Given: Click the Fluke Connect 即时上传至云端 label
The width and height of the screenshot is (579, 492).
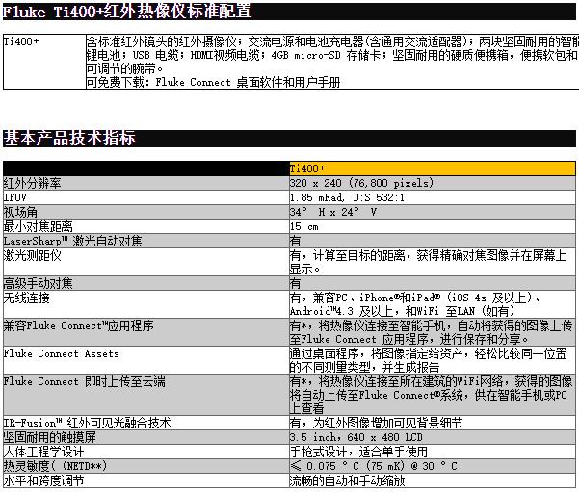Looking at the screenshot, I should pos(85,381).
